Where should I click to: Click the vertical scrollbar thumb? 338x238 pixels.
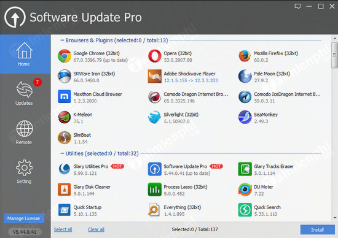pyautogui.click(x=335, y=55)
